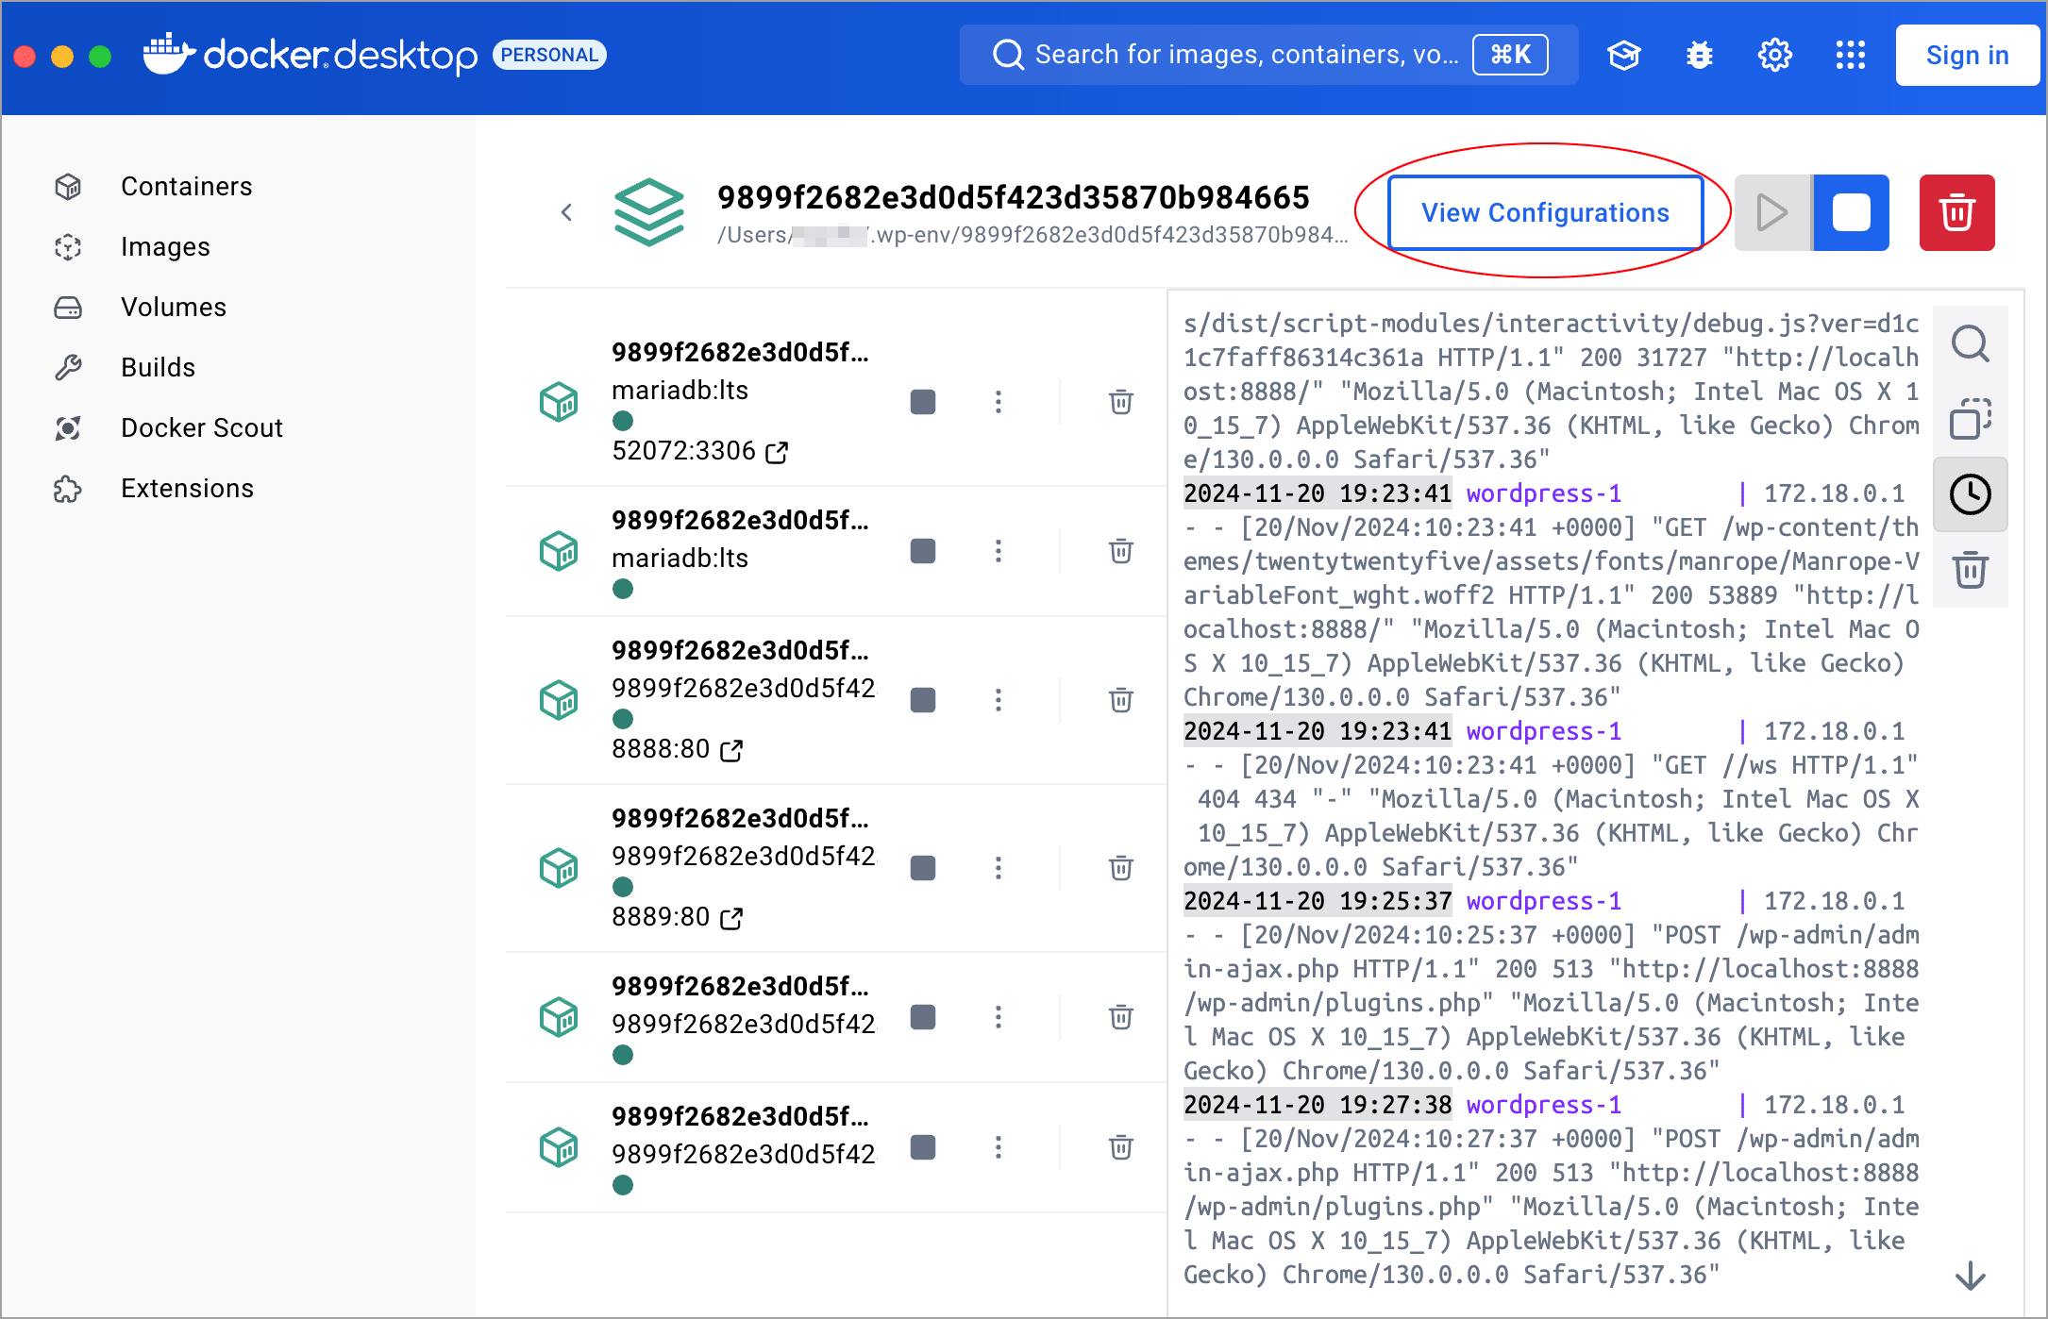Open the three-dot menu for the second mariadb:lts container
This screenshot has height=1319, width=2048.
(998, 551)
